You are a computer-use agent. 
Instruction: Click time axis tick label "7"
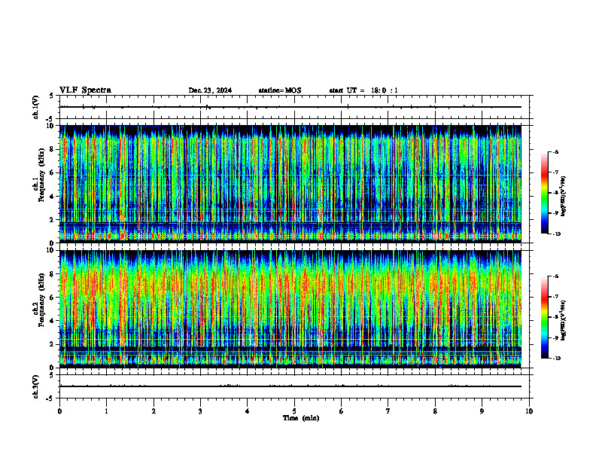coord(388,411)
